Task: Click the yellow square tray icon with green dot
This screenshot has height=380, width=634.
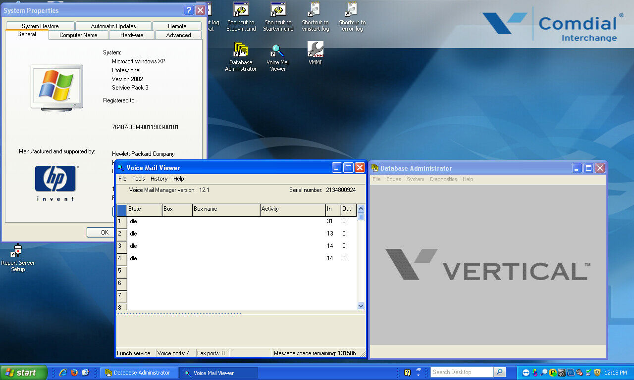Action: (553, 373)
